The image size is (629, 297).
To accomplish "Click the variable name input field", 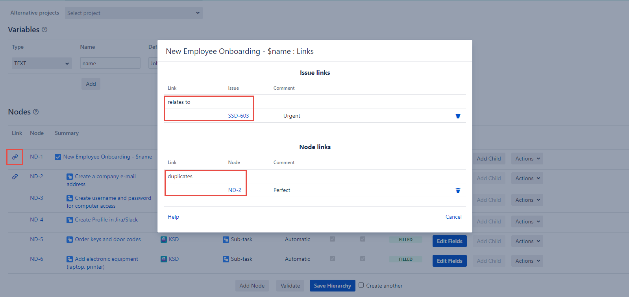I will click(110, 63).
